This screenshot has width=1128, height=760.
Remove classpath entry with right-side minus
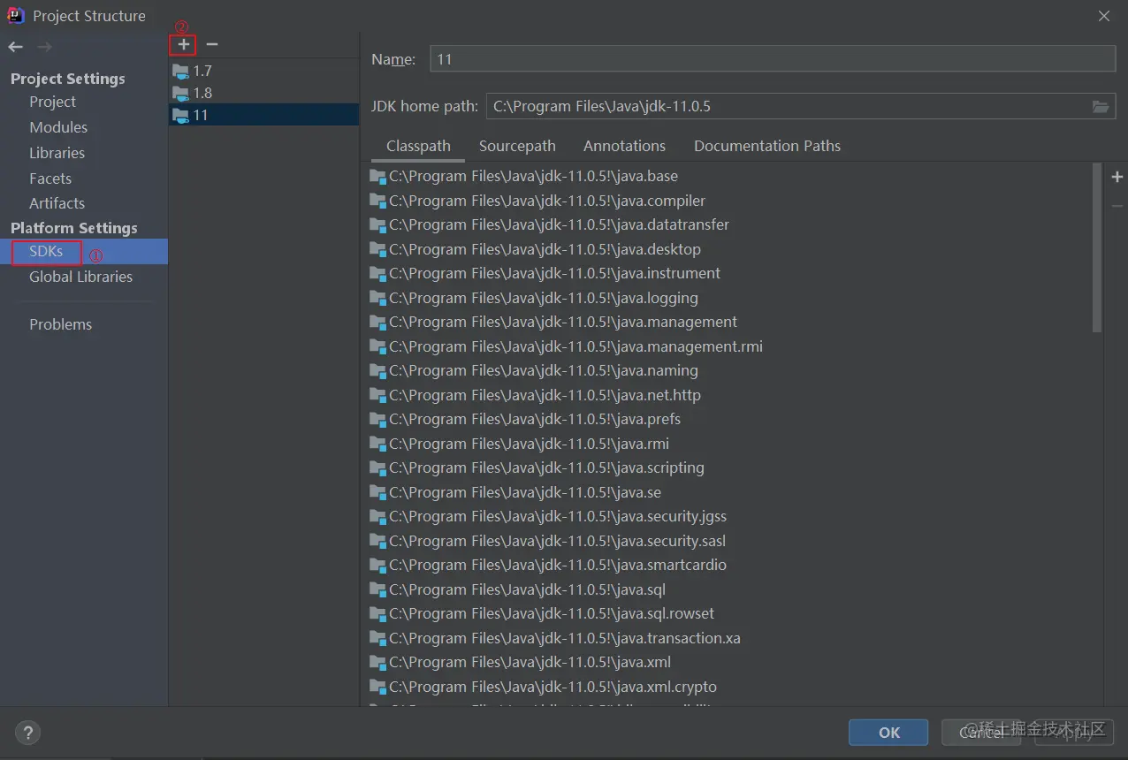tap(1117, 206)
